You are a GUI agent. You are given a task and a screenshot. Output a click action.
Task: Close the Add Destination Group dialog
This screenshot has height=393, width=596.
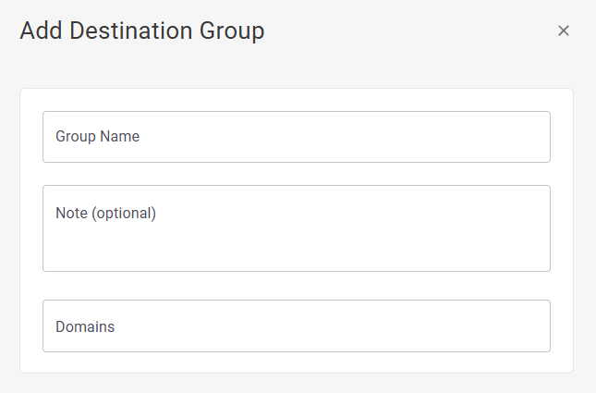(564, 31)
